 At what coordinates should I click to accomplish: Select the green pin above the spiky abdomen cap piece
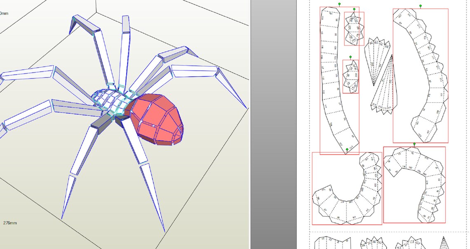(x=354, y=9)
